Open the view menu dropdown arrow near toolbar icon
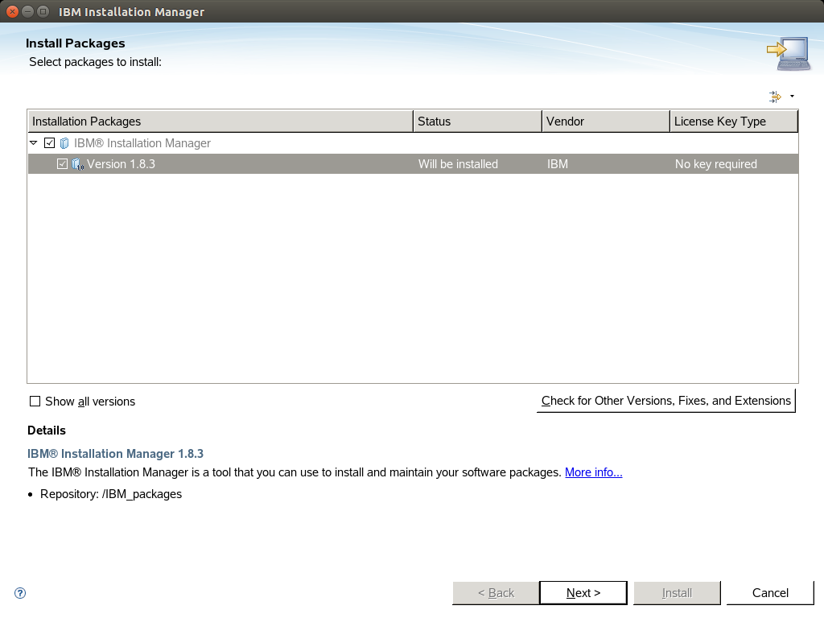Screen dimensions: 824x618 tap(792, 97)
